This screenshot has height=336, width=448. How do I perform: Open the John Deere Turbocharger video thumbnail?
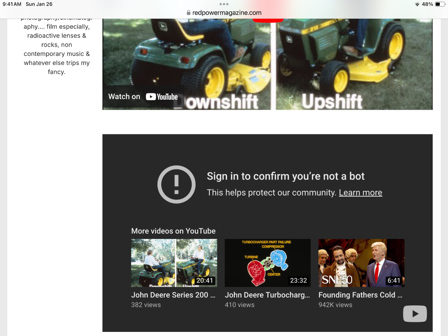click(x=267, y=263)
